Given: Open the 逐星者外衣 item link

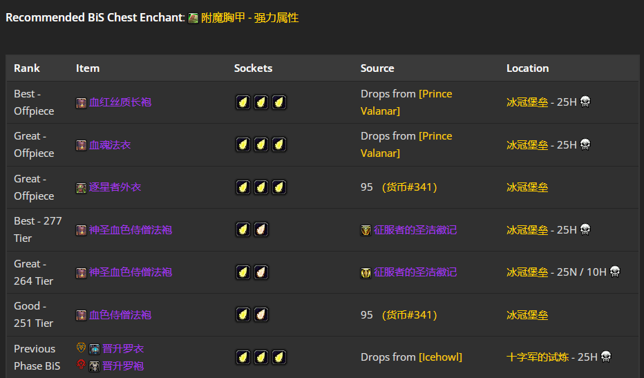Looking at the screenshot, I should 115,187.
